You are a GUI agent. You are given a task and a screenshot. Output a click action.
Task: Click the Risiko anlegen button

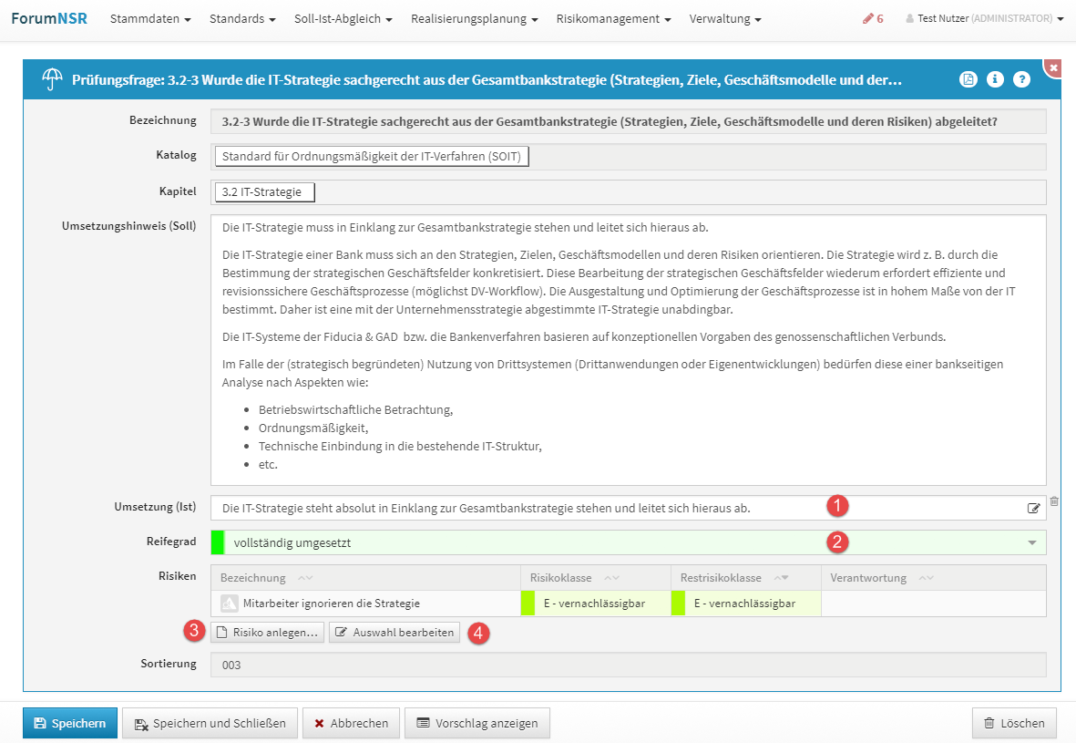click(x=267, y=633)
